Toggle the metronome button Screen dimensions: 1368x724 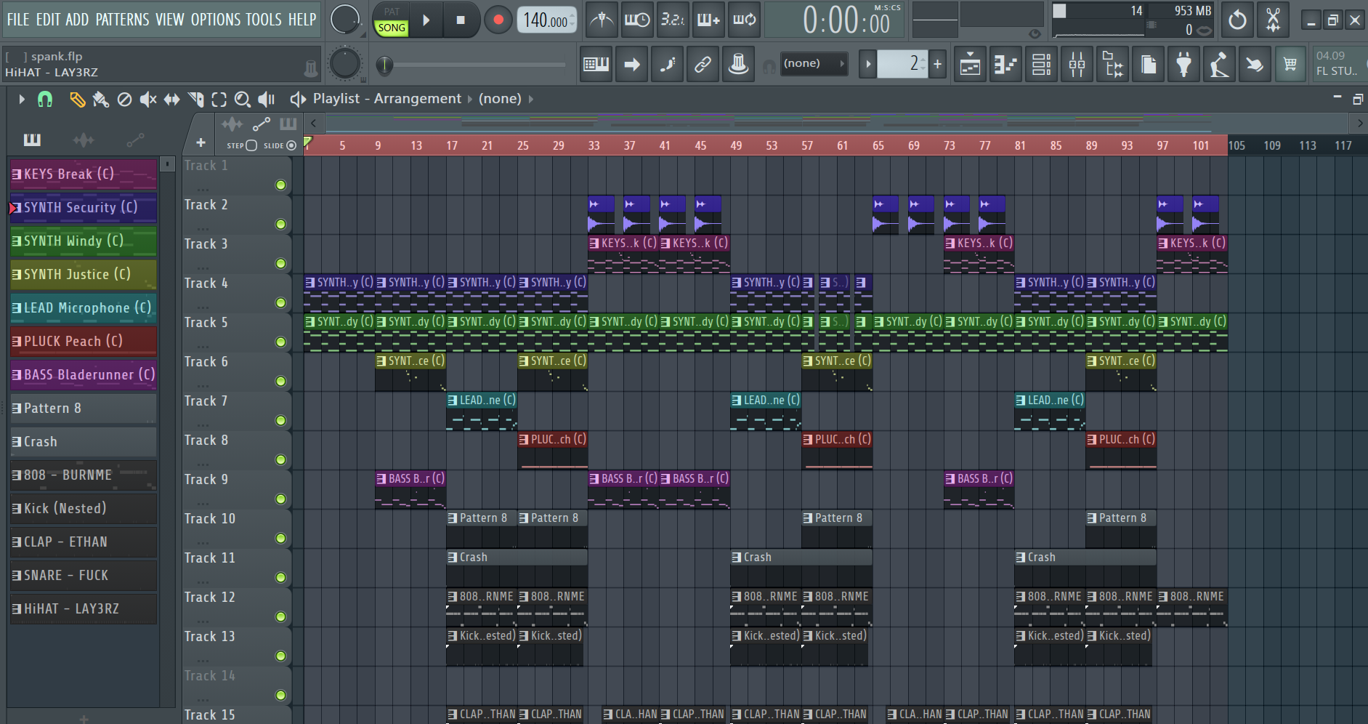[x=602, y=20]
